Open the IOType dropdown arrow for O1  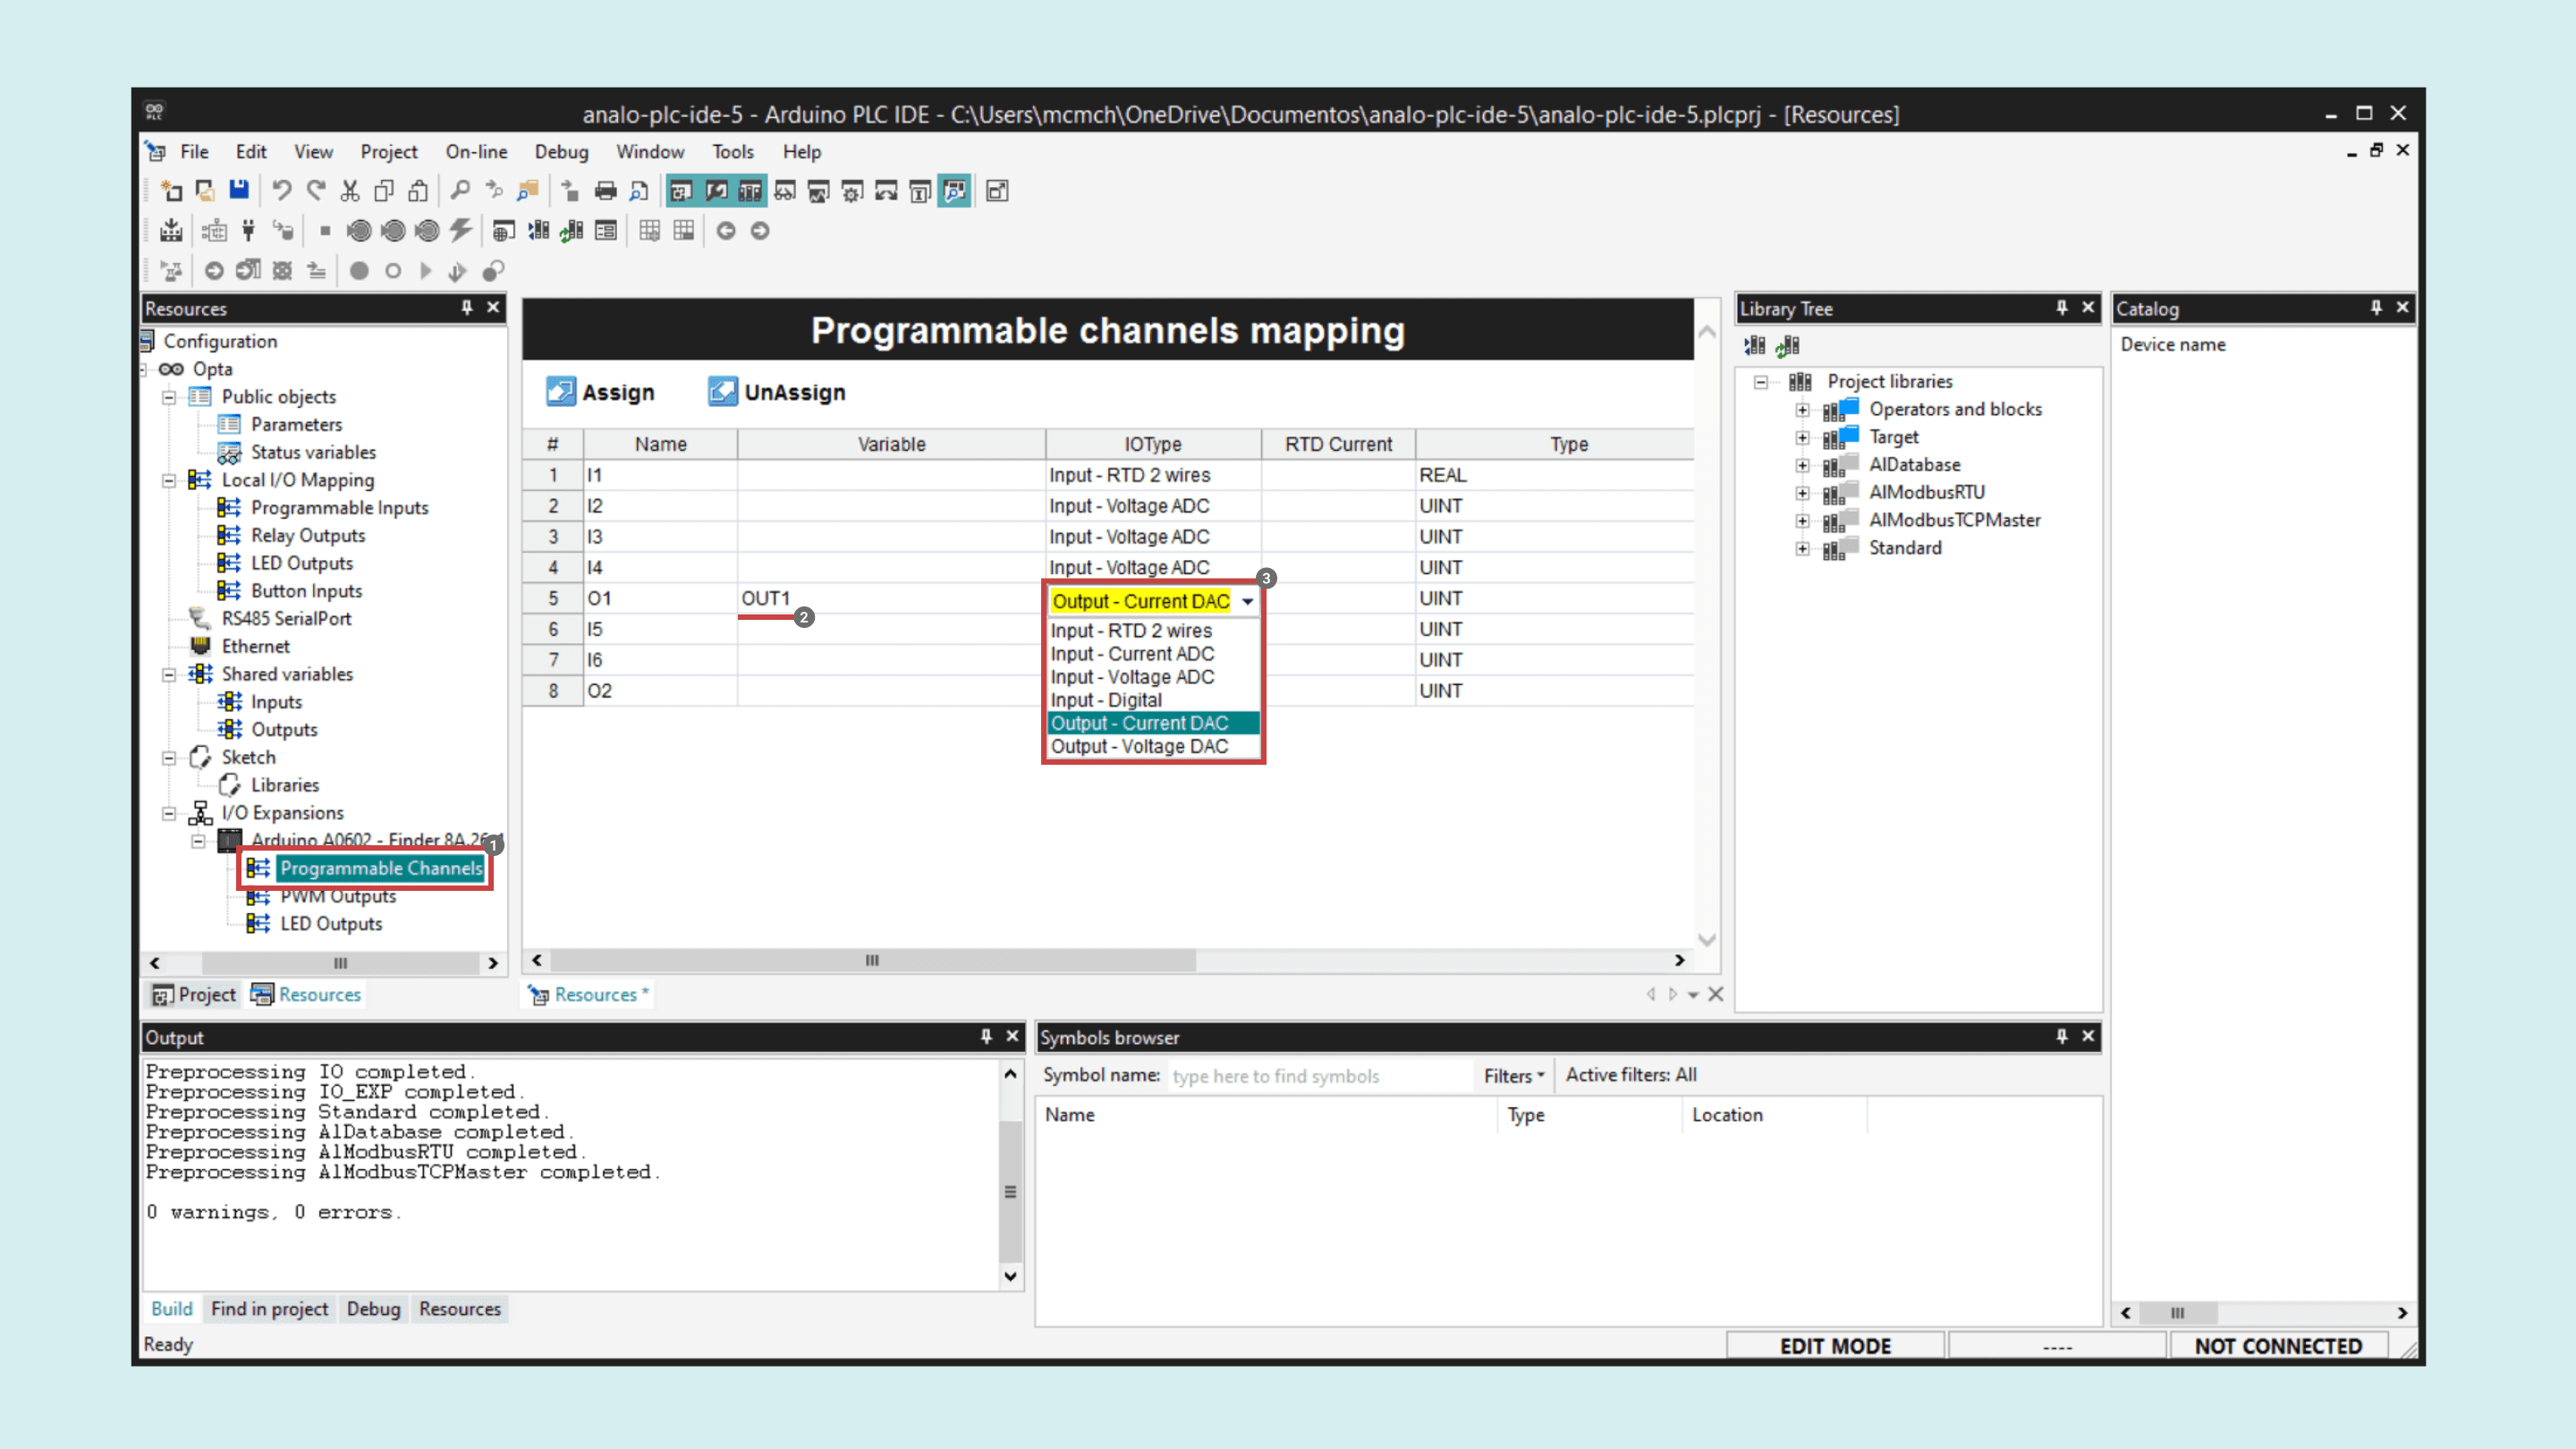tap(1247, 601)
